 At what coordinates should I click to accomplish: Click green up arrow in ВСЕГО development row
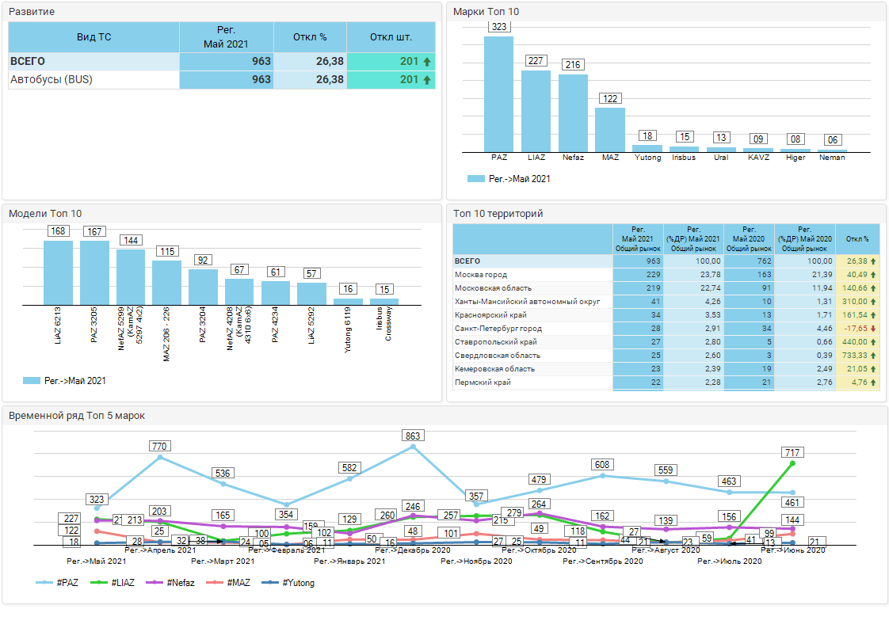coord(427,62)
